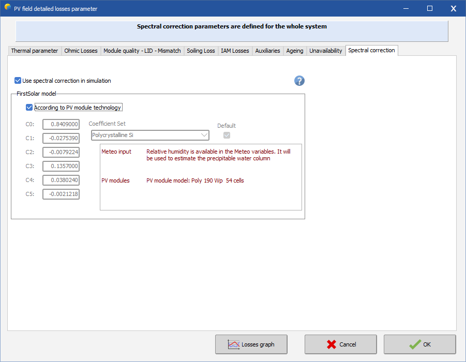Uncheck 'According to PV module technology' checkbox
Viewport: 466px width, 362px height.
point(29,107)
